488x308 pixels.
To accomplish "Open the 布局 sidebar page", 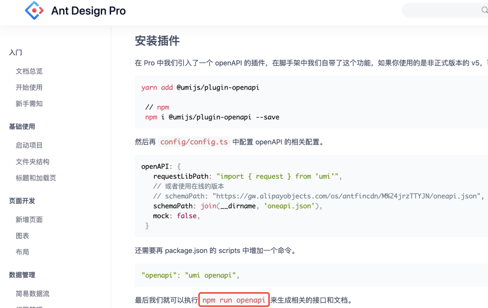I will pyautogui.click(x=23, y=252).
